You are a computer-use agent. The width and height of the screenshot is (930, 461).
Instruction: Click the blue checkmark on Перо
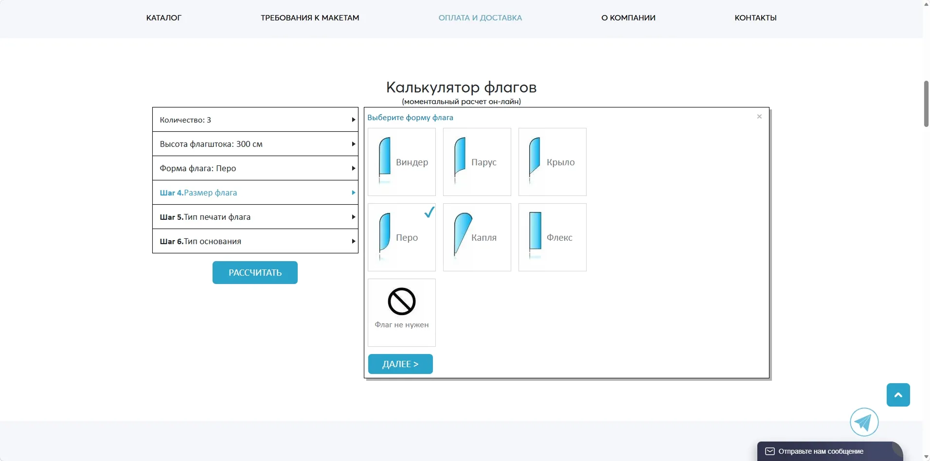pyautogui.click(x=429, y=212)
